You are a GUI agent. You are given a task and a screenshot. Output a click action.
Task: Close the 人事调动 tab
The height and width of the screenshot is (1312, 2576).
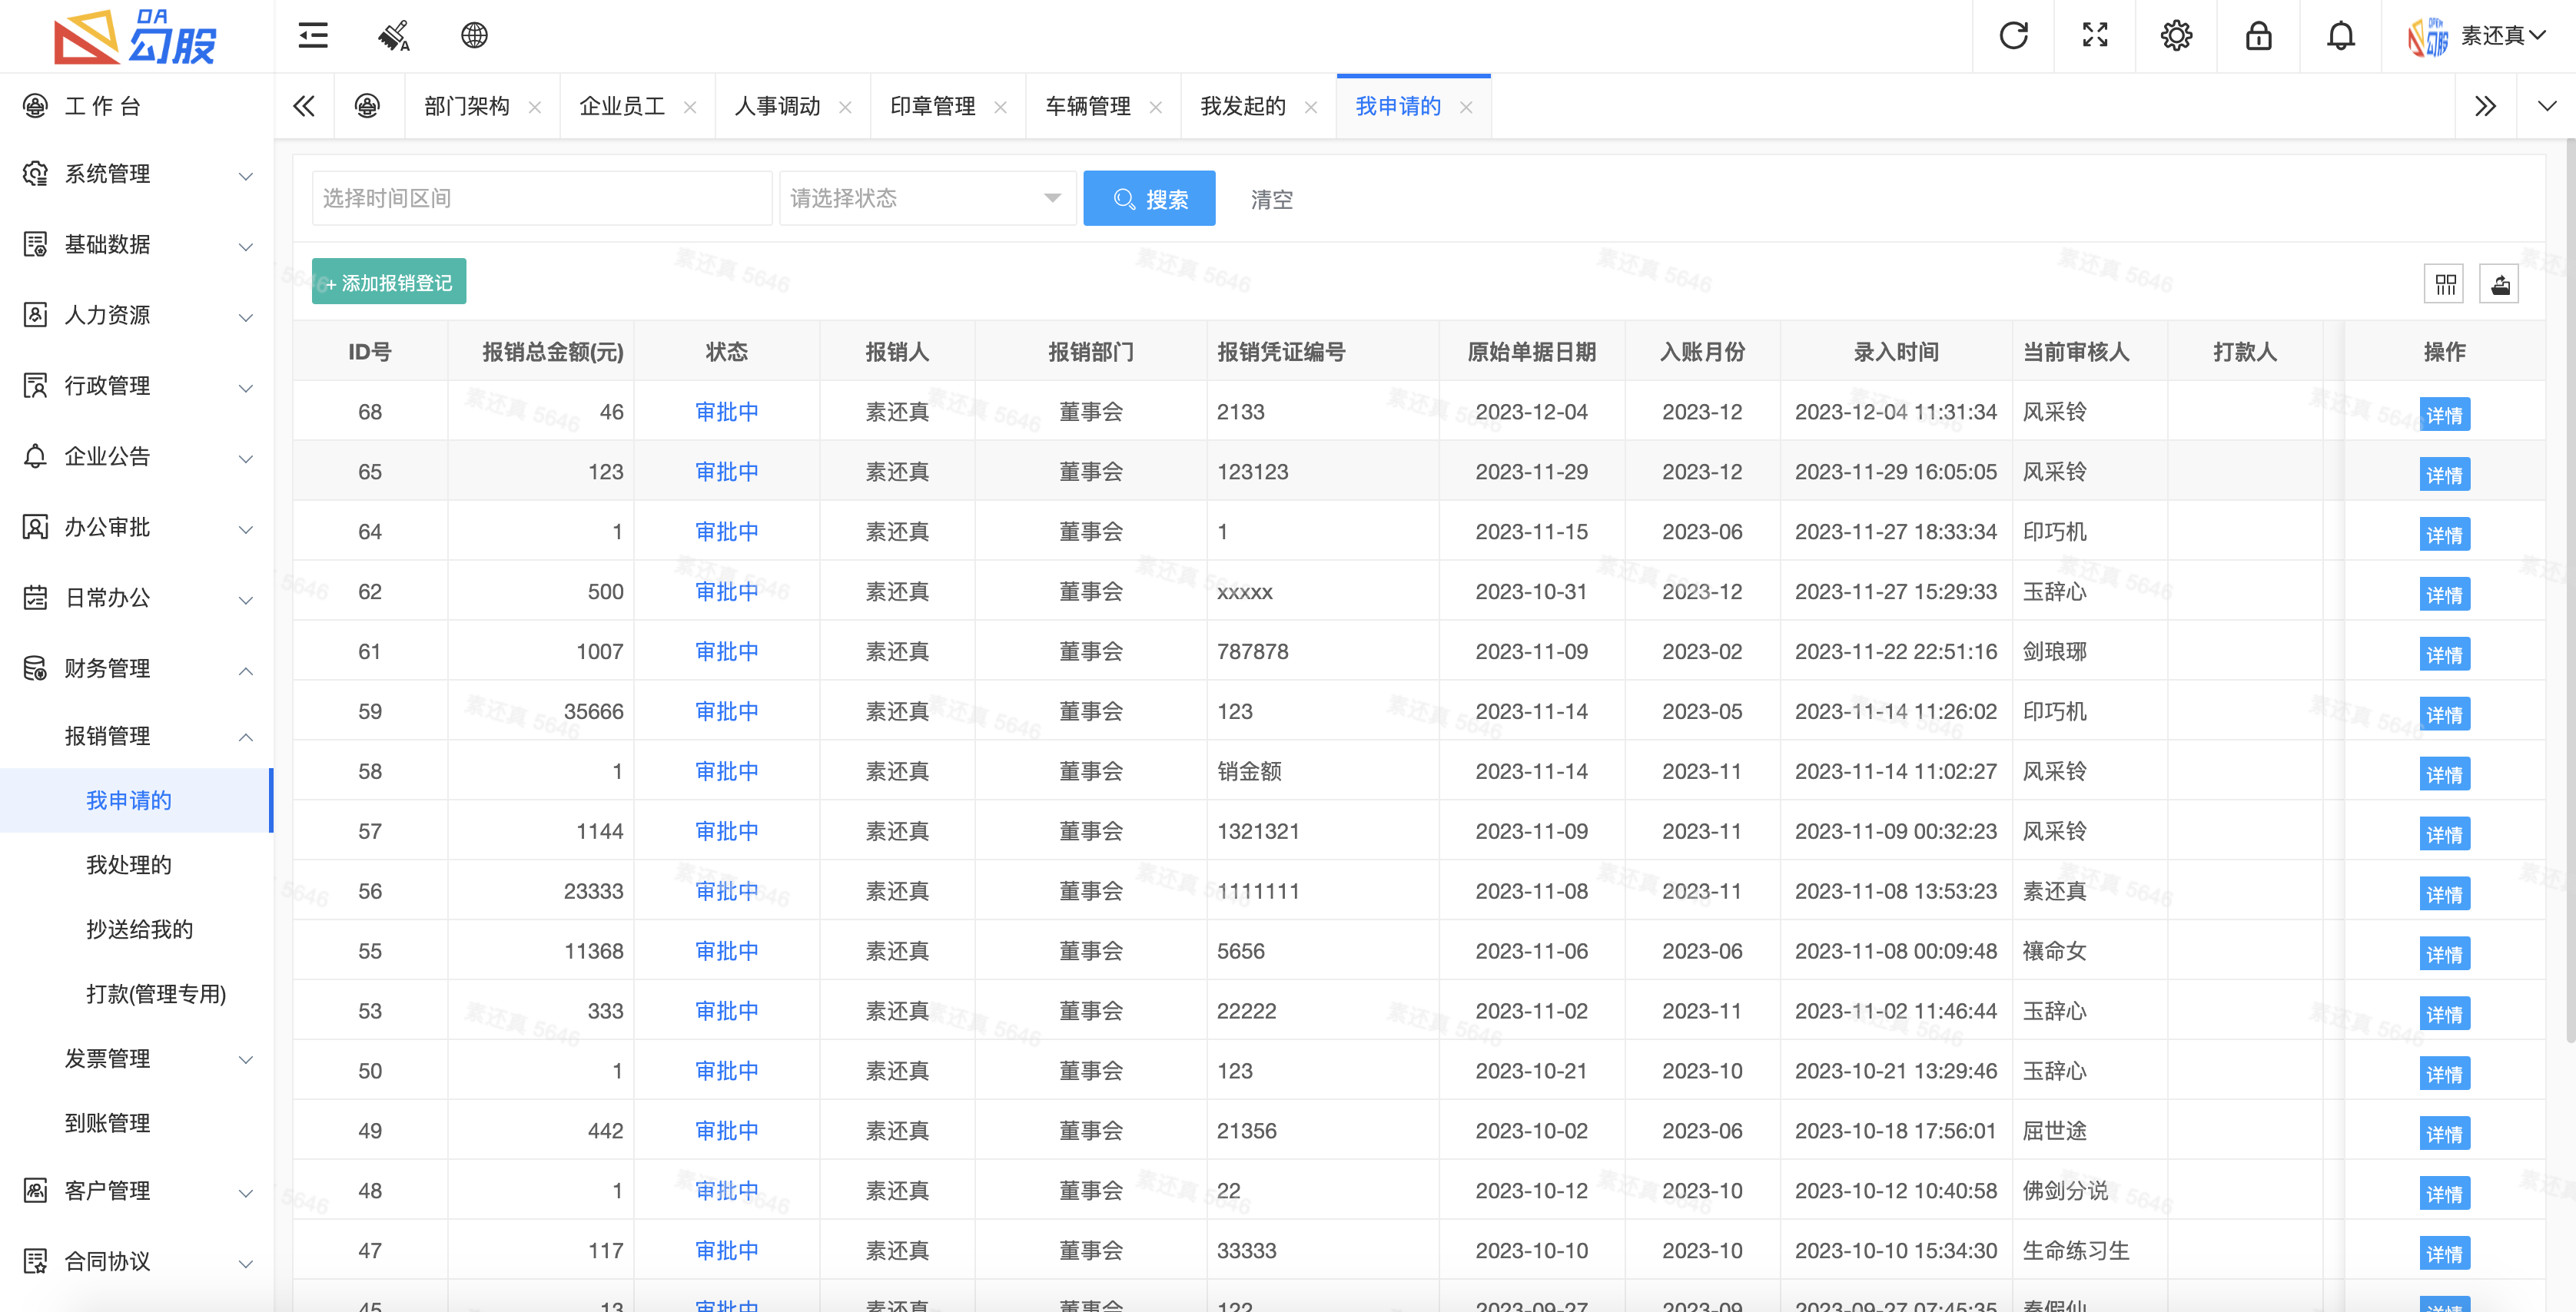(845, 107)
